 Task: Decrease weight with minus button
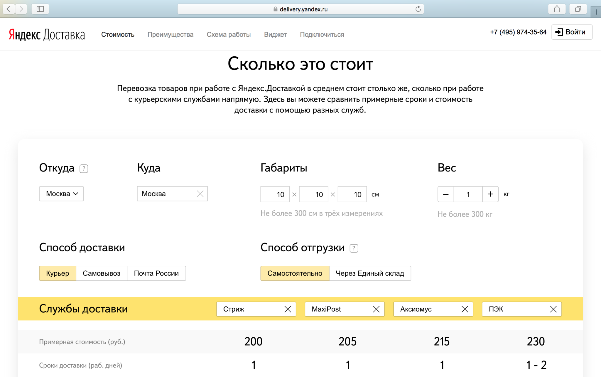tap(446, 194)
